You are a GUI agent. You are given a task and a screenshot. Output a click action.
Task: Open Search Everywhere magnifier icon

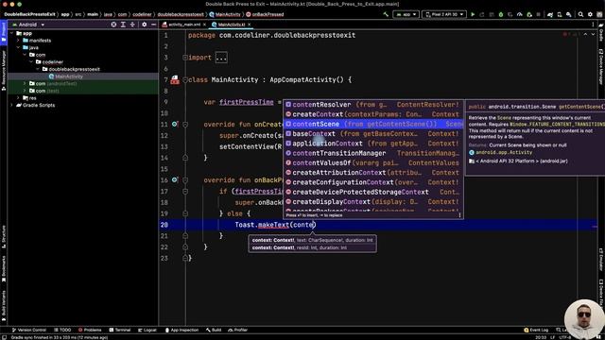click(580, 14)
